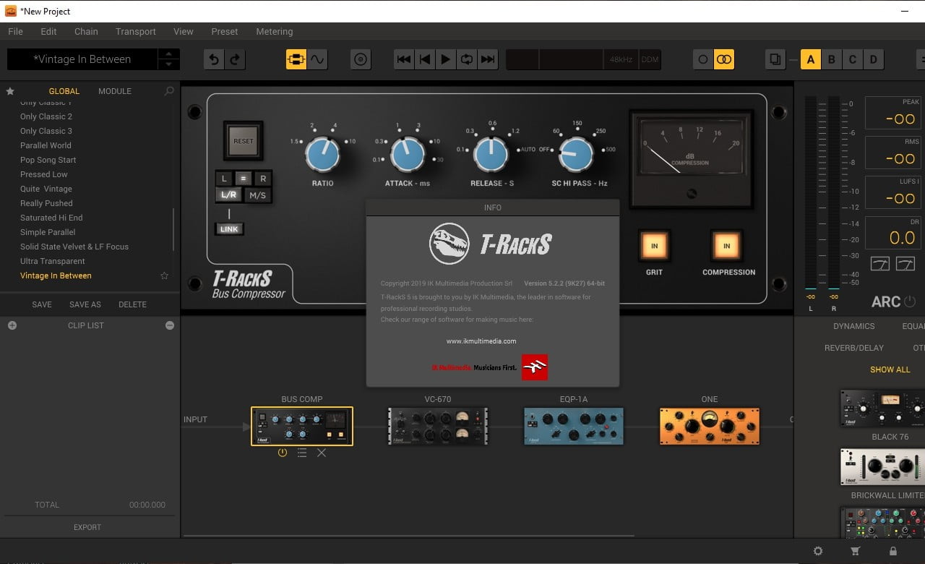Click SAVE preset button
Viewport: 925px width, 564px height.
click(x=42, y=304)
